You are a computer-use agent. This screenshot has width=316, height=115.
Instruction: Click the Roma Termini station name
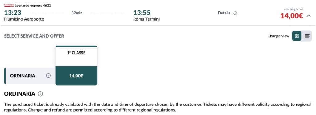coord(147,19)
